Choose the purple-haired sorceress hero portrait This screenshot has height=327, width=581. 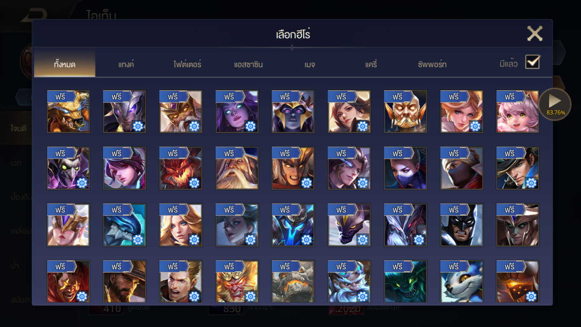(237, 112)
